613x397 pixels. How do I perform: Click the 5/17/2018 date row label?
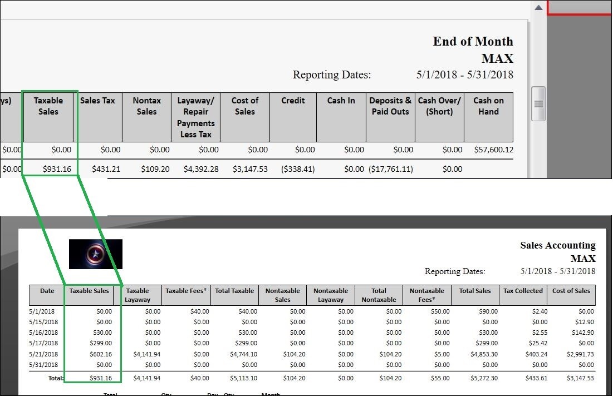click(43, 343)
